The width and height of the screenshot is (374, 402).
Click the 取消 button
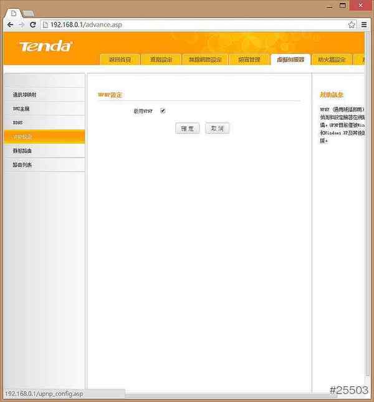tap(217, 128)
